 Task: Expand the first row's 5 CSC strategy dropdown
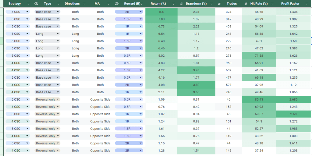(x=27, y=12)
